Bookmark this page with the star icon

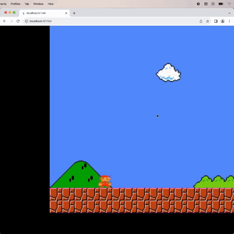[x=207, y=21]
